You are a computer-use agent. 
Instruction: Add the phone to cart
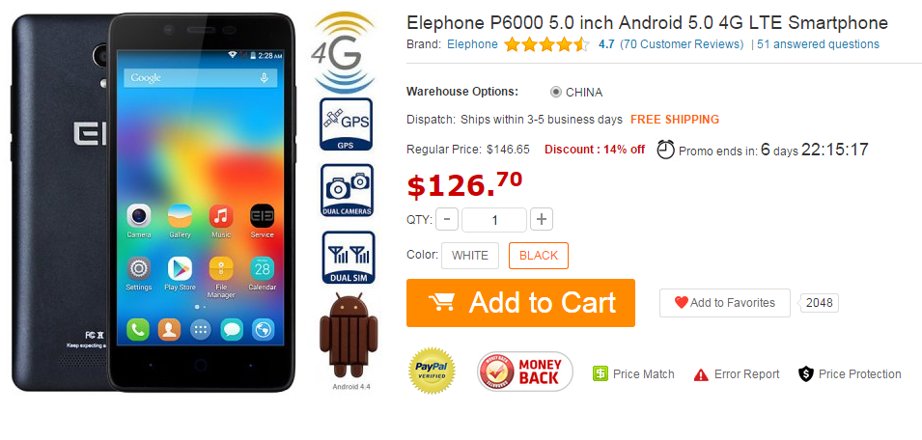521,303
